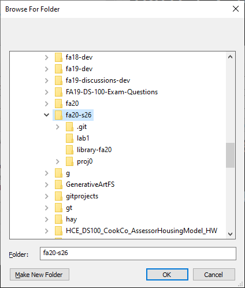Click Cancel to dismiss the dialog
This screenshot has width=245, height=288.
pos(214,275)
